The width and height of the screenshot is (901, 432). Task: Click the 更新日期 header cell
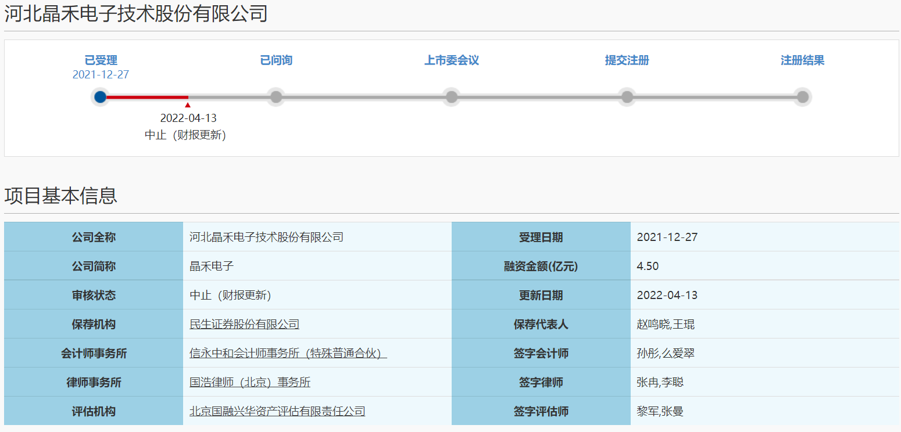(541, 295)
